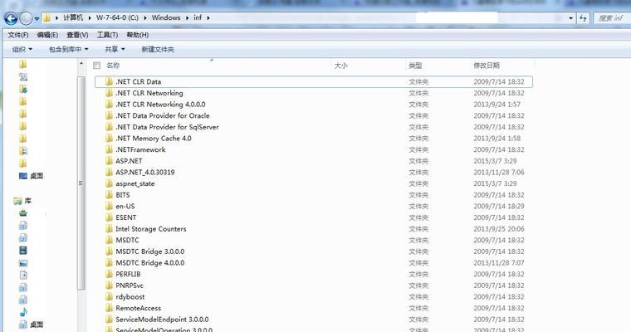Viewport: 631px width, 332px height.
Task: Select the ASP.NET folder icon
Action: pyautogui.click(x=109, y=160)
